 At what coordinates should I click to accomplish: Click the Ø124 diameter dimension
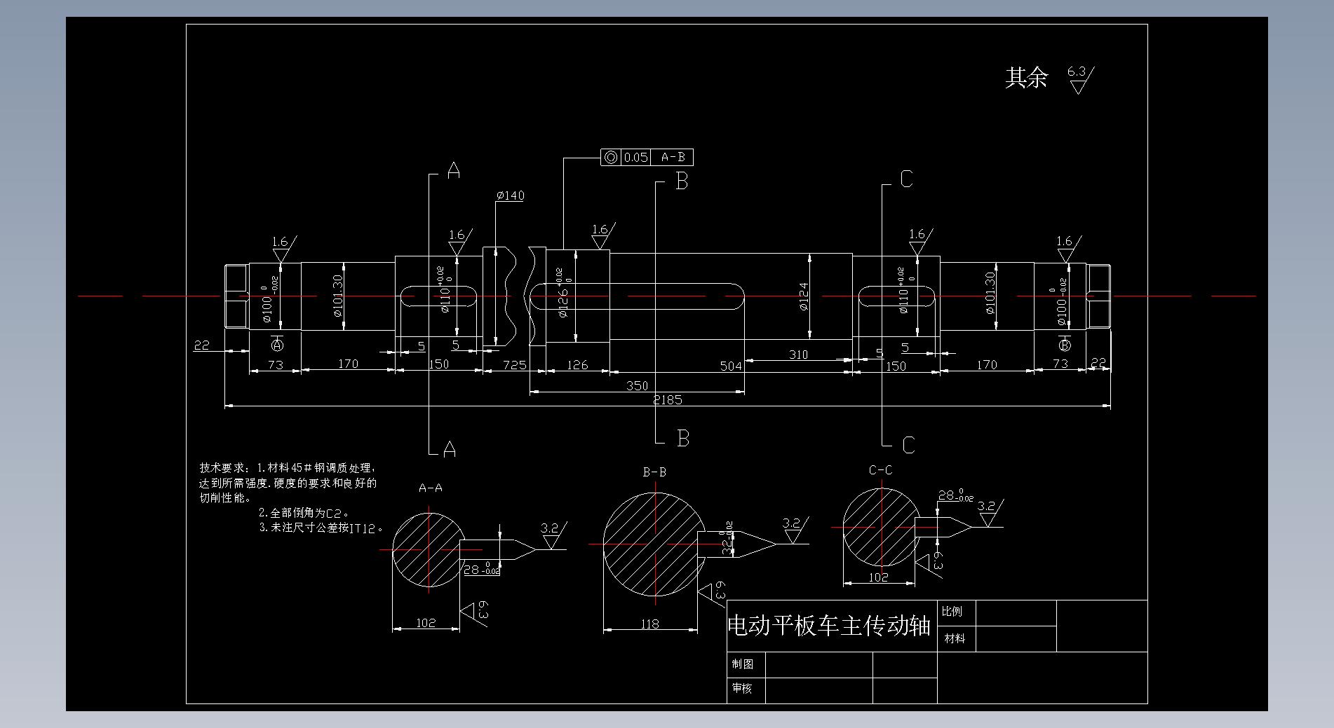pyautogui.click(x=803, y=296)
